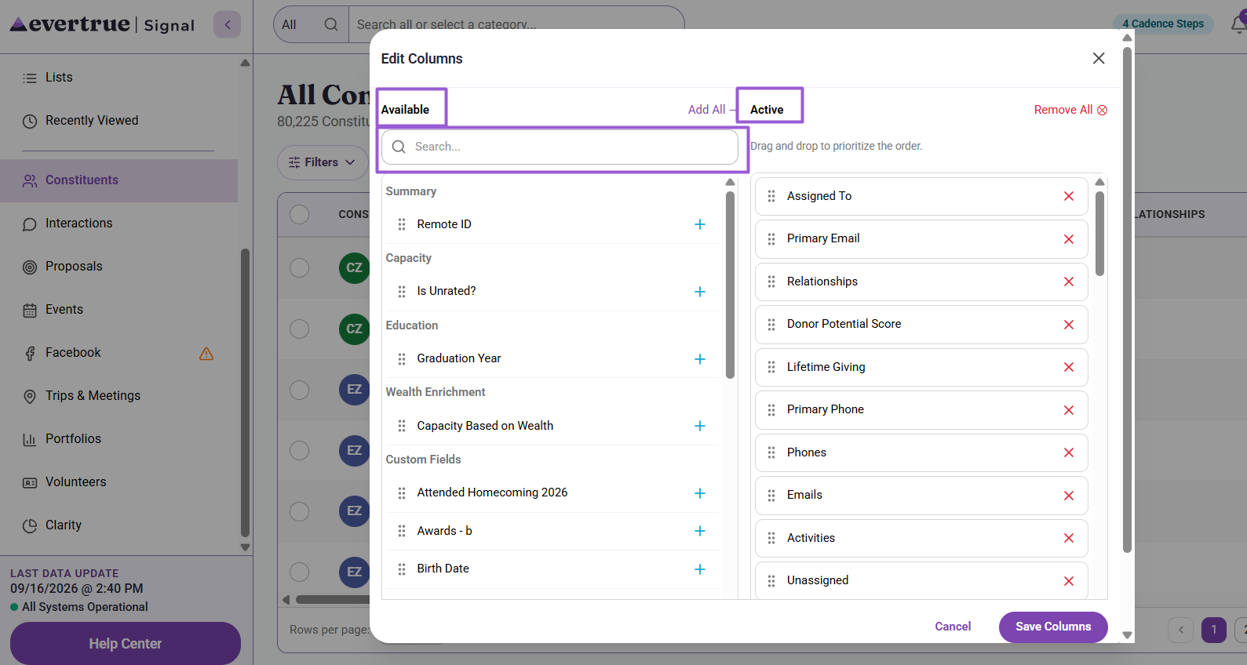Open the Filters dropdown
This screenshot has width=1247, height=665.
[x=323, y=162]
